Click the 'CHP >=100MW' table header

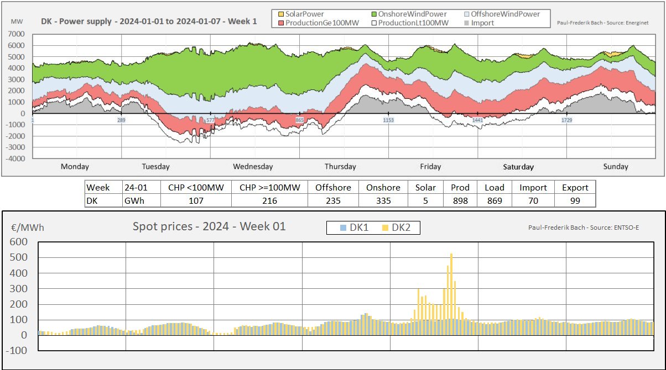[269, 187]
